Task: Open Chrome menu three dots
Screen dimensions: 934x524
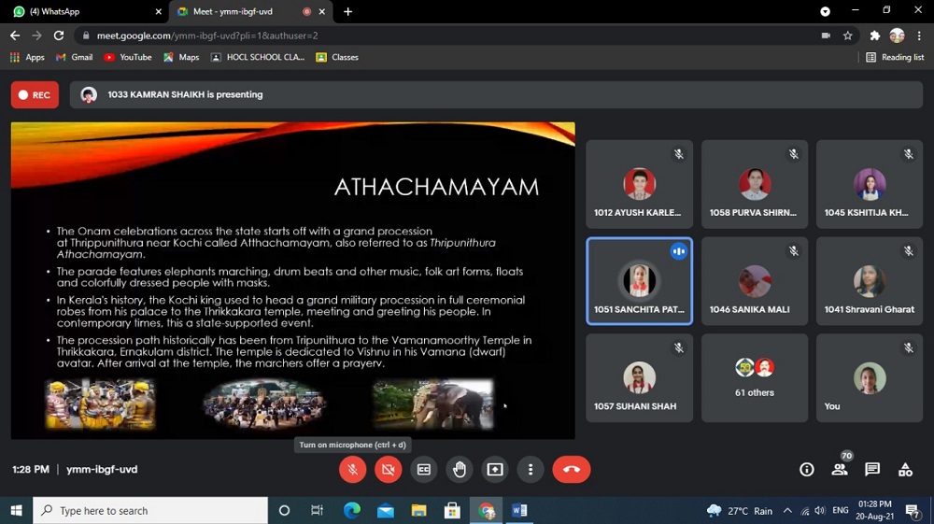Action: (919, 35)
